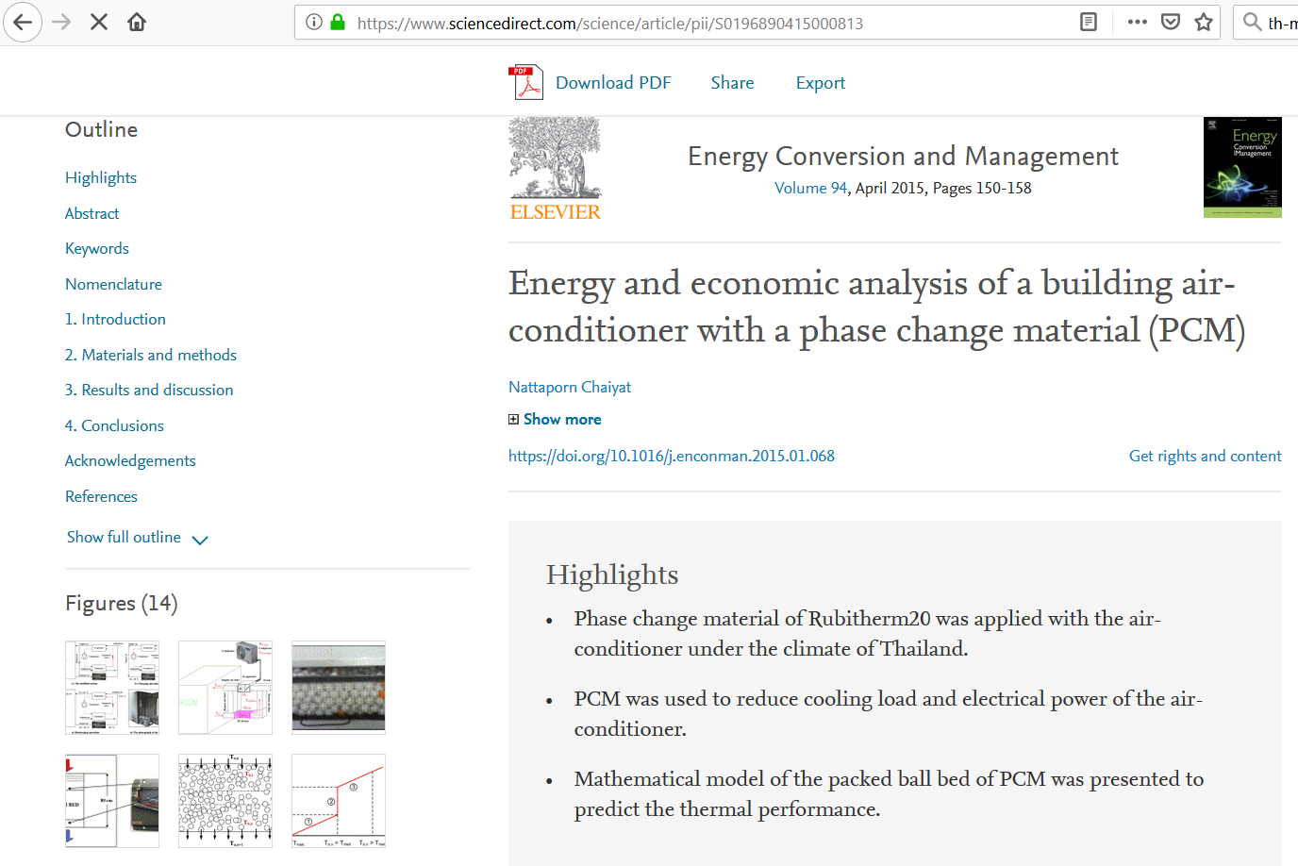
Task: Open figure thumbnail with bed and device photo
Action: (x=112, y=801)
